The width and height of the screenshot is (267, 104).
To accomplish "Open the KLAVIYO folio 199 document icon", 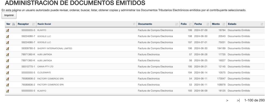I will [x=7, y=31].
